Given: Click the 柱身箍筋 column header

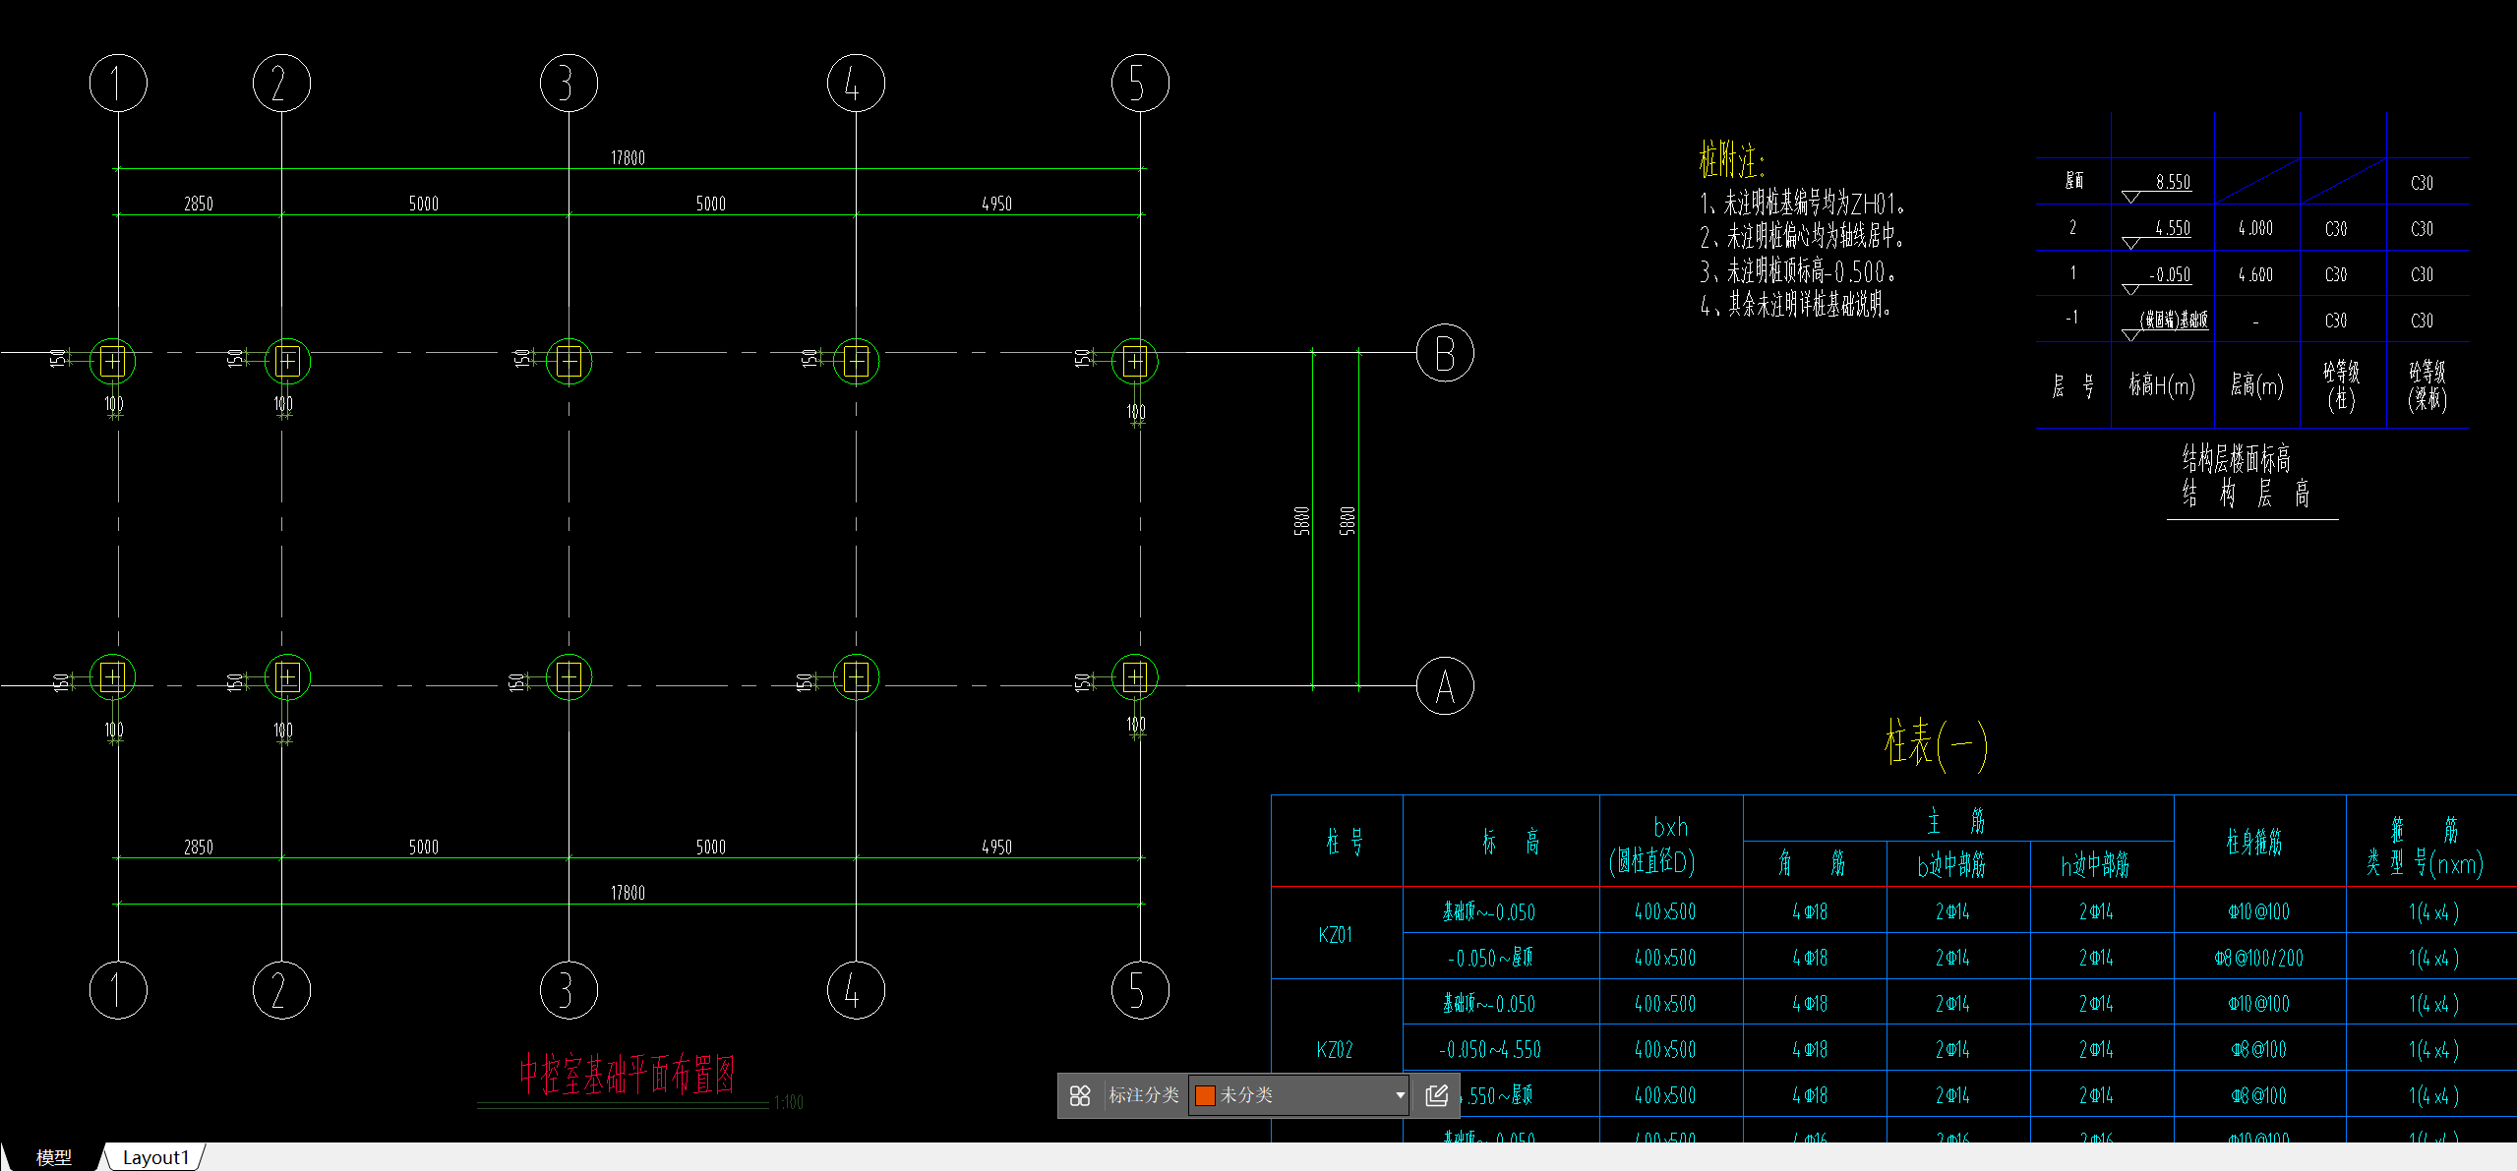Looking at the screenshot, I should [x=2254, y=842].
